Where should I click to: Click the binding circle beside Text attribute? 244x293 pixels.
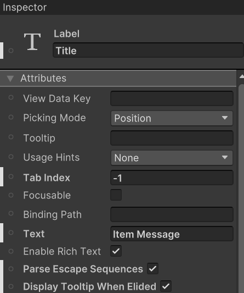click(11, 233)
